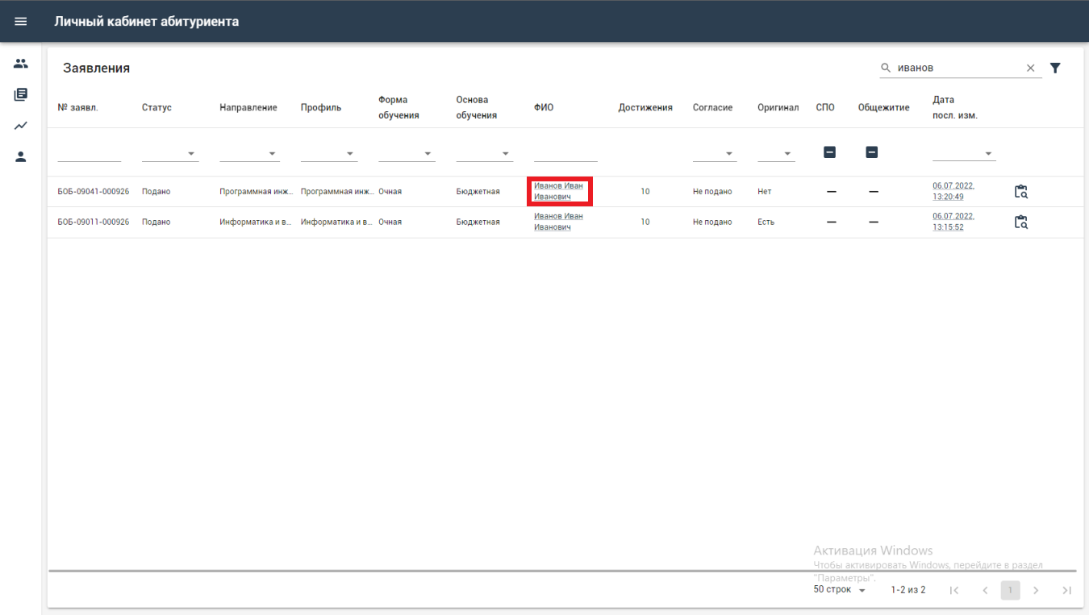
Task: Toggle the Общежитие filter checkbox
Action: coord(871,152)
